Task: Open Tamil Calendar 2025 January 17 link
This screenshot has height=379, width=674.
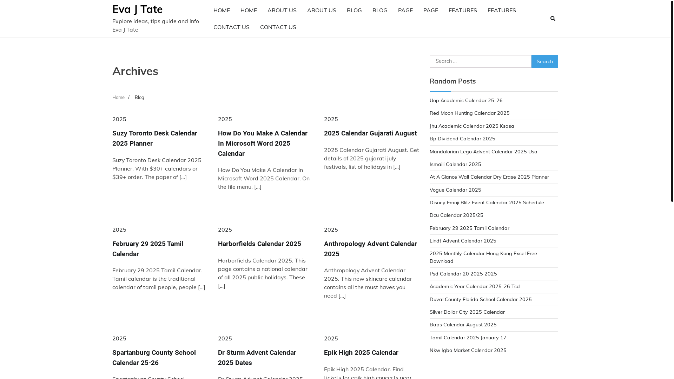Action: coord(468,338)
